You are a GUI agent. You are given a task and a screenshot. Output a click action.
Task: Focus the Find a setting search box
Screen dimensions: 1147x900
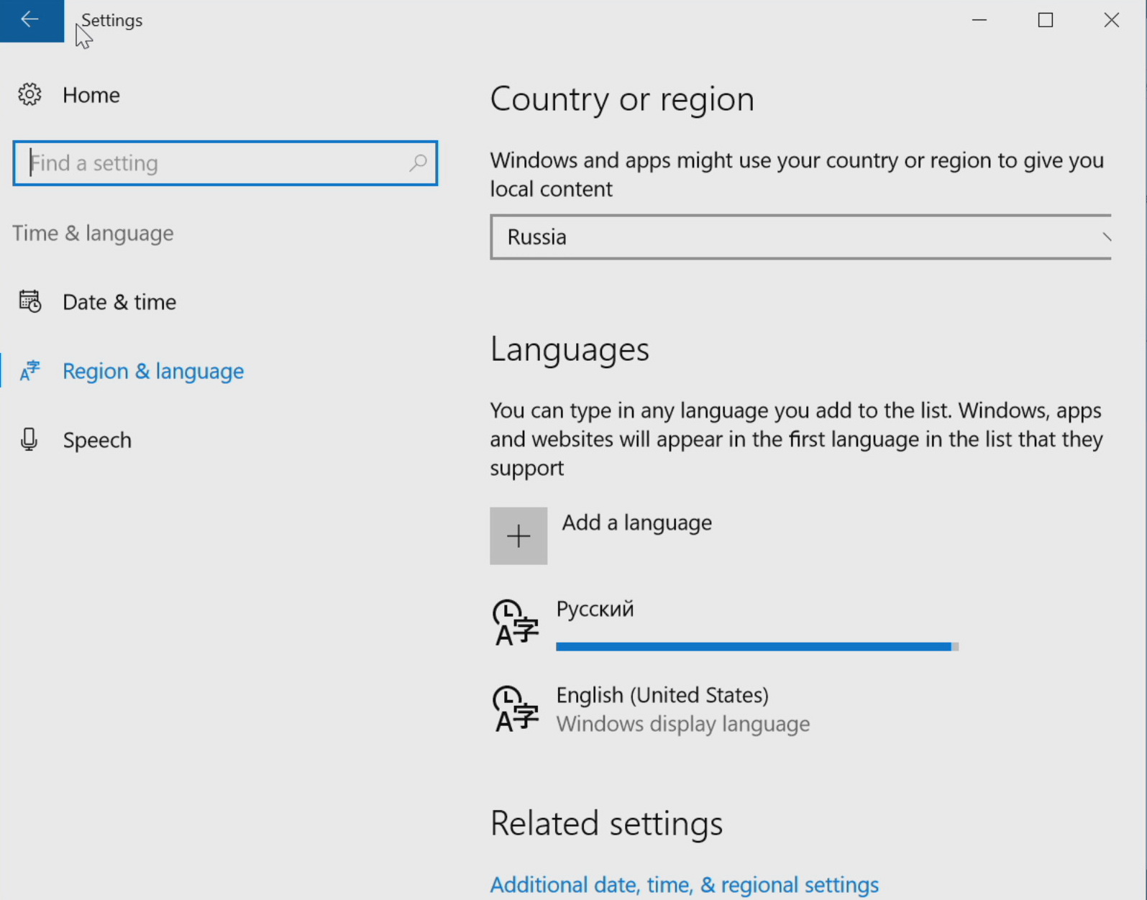click(x=216, y=163)
